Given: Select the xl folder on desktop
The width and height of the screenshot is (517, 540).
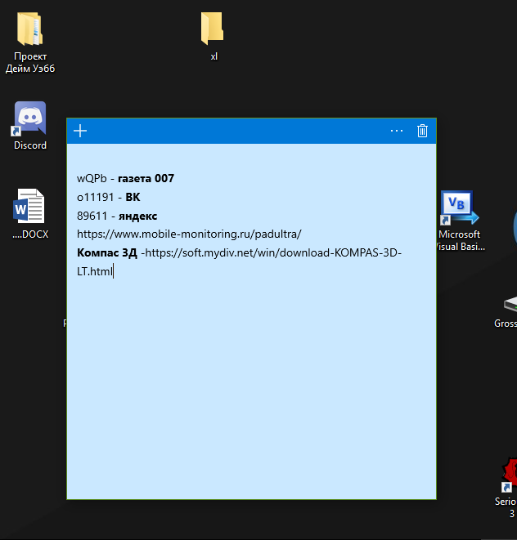Looking at the screenshot, I should click(213, 37).
